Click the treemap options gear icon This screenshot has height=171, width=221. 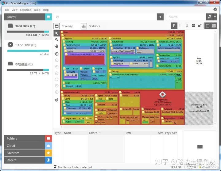point(57,100)
